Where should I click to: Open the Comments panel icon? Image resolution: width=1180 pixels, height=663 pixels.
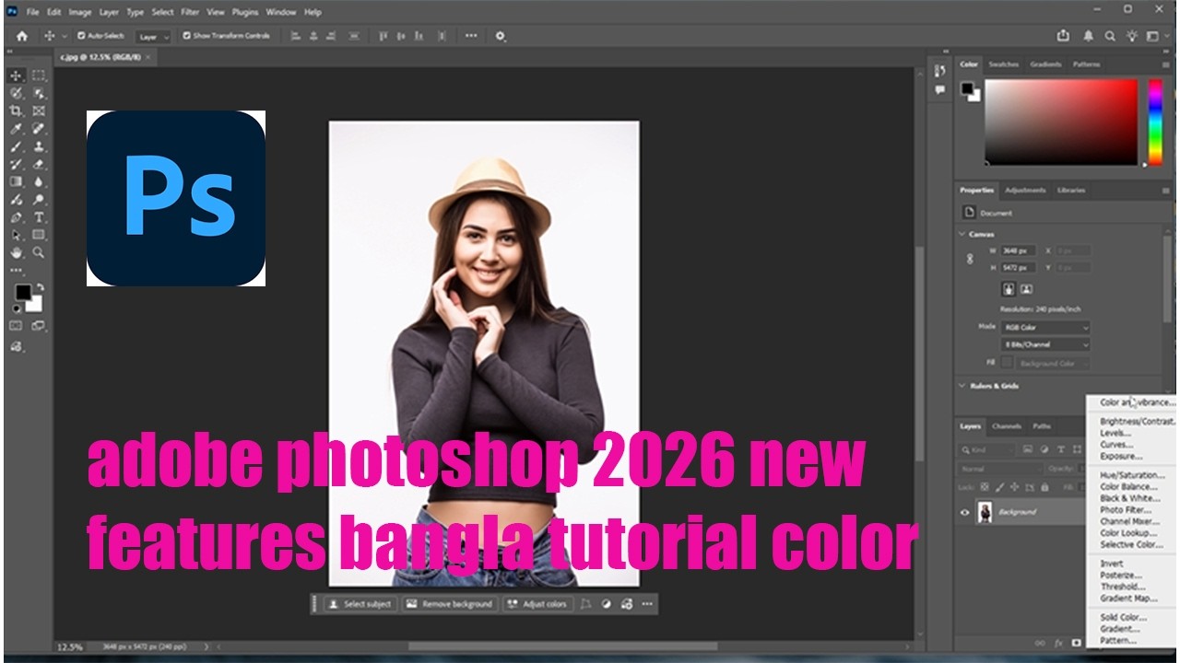click(x=939, y=90)
